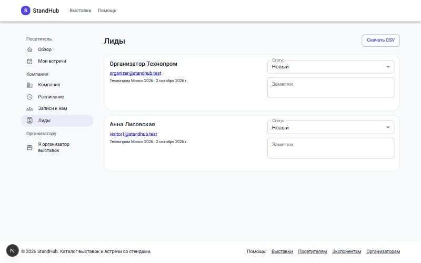Open the footer Выставки link

282,251
